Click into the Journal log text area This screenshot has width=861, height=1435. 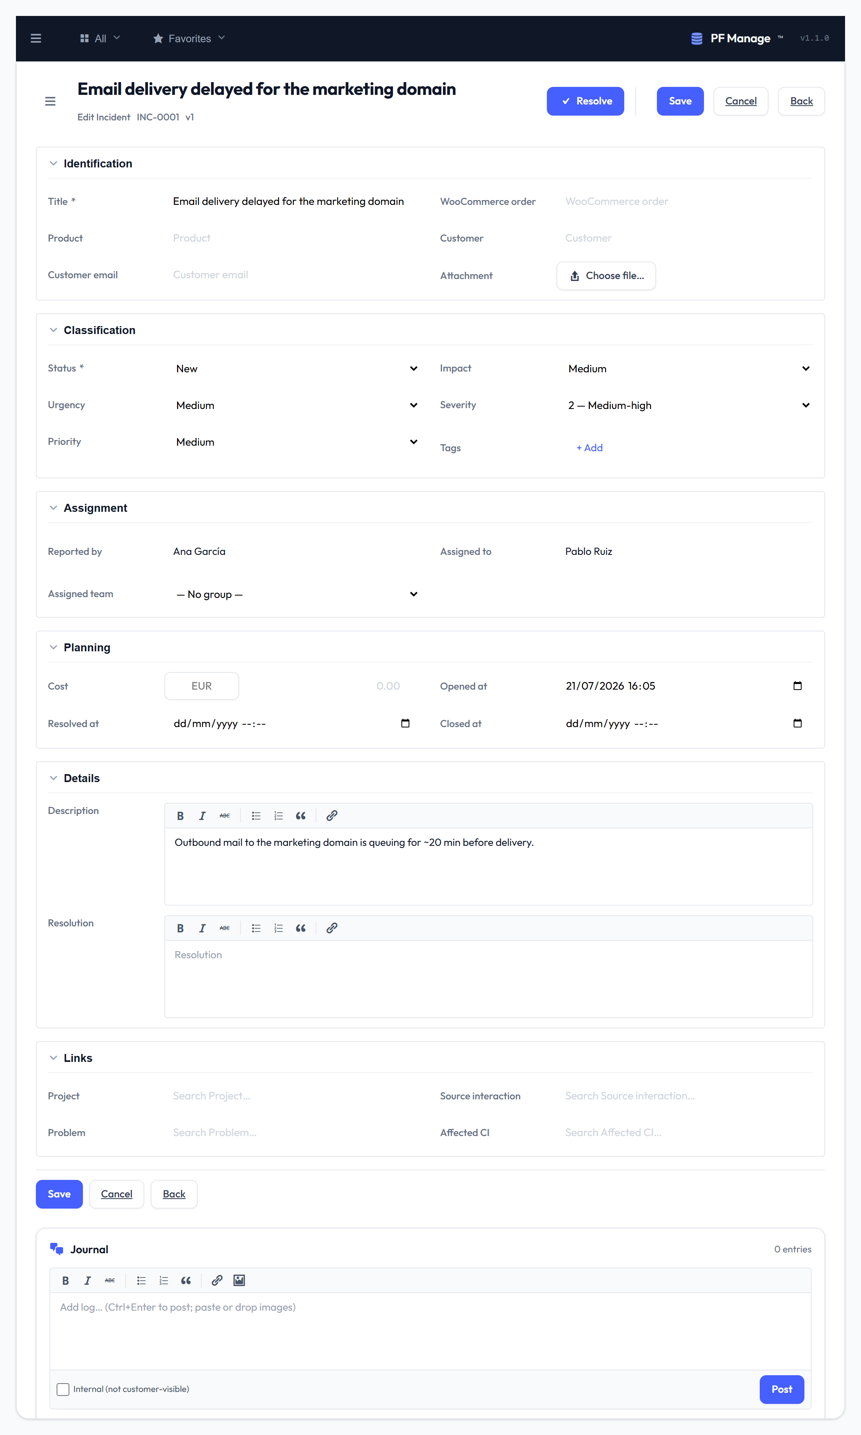[x=430, y=1331]
